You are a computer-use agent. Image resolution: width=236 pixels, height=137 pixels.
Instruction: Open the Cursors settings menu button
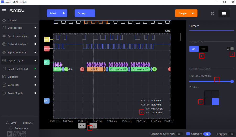(x=207, y=134)
